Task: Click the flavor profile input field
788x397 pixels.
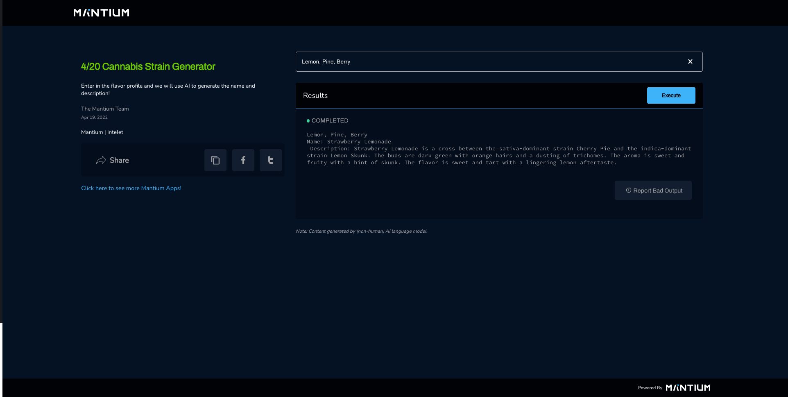Action: 499,61
